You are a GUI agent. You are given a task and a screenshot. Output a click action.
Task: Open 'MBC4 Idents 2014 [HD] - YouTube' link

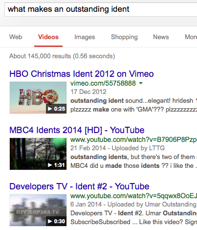coord(77,130)
